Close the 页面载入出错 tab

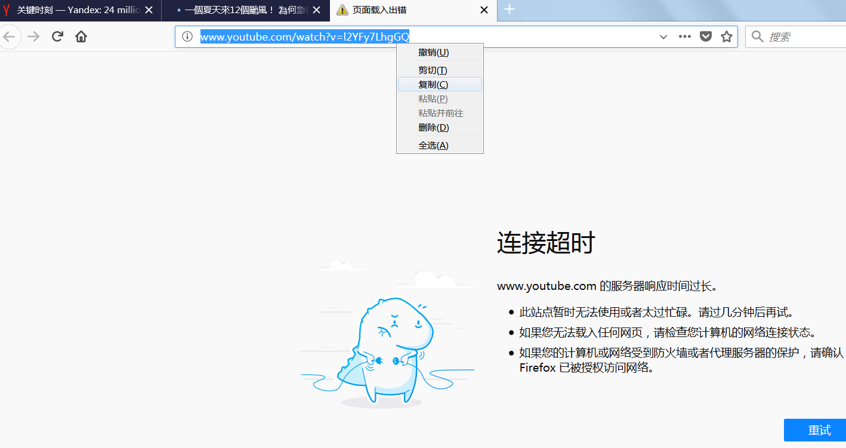coord(484,10)
